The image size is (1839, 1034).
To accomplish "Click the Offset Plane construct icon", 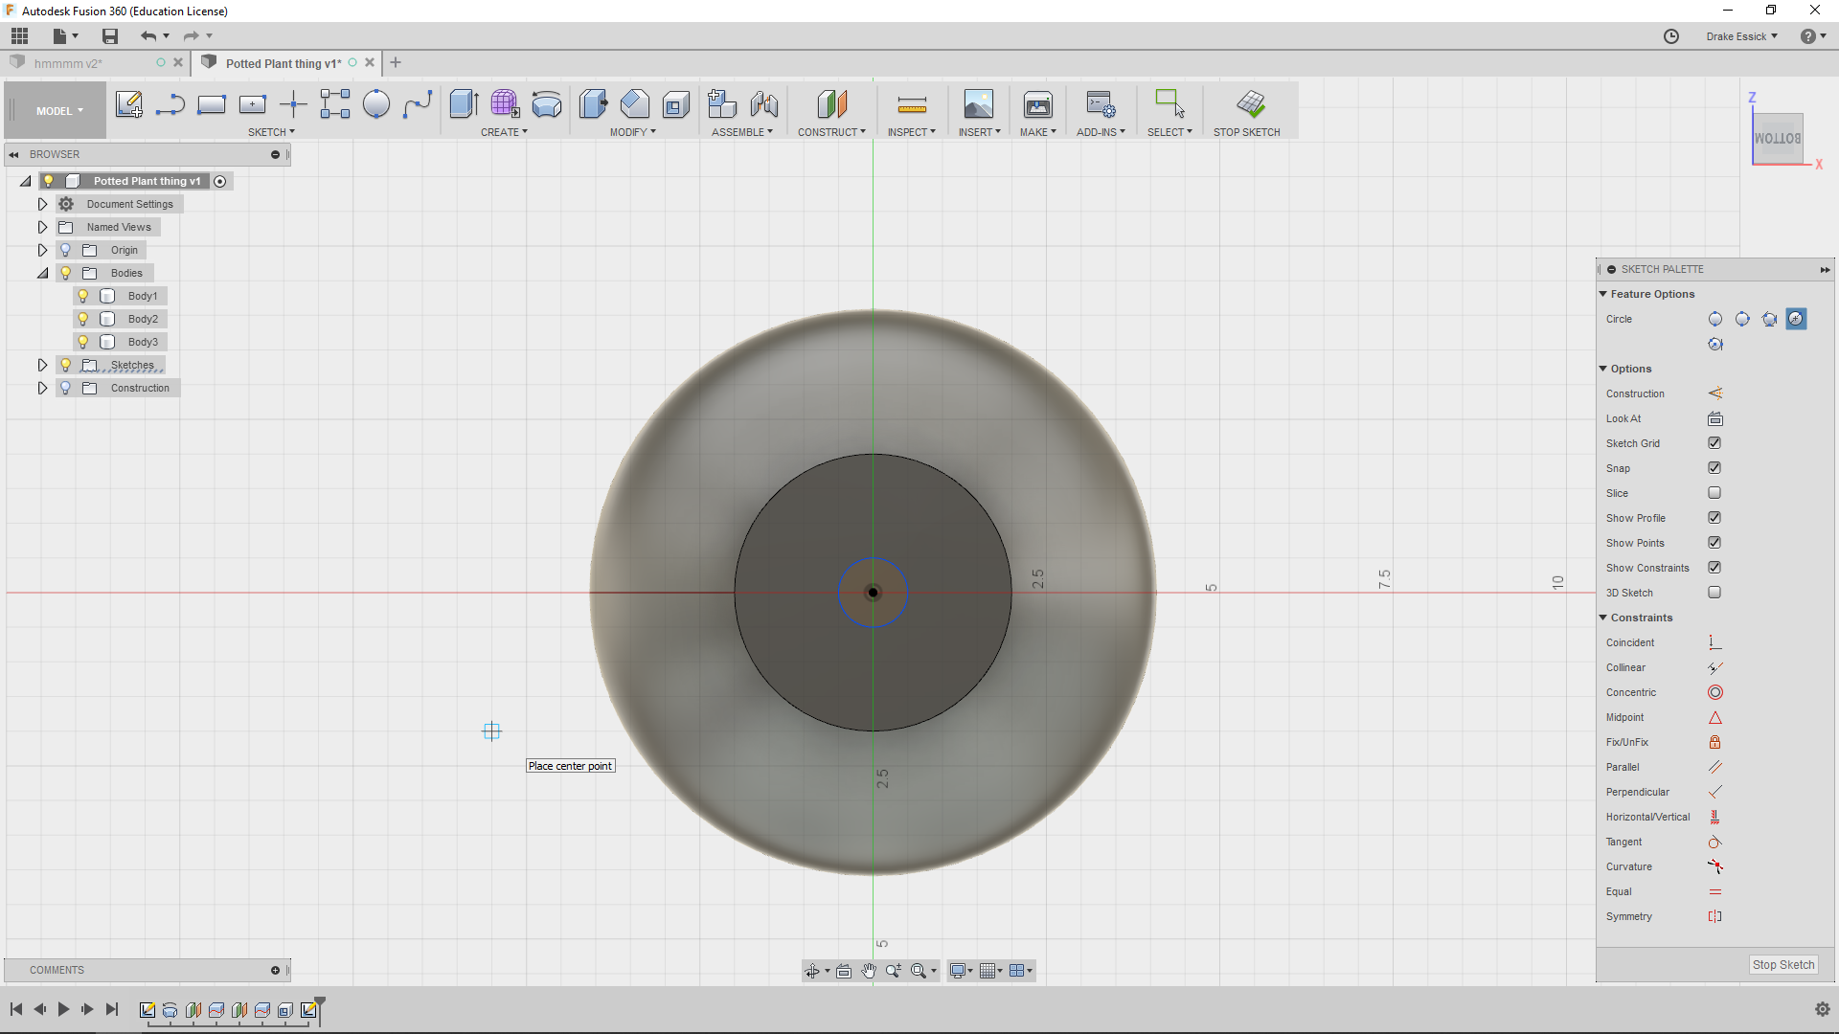I will pos(831,104).
